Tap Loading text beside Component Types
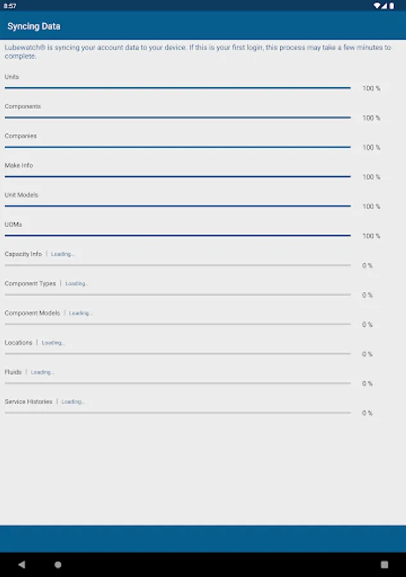This screenshot has height=577, width=406. tap(76, 283)
